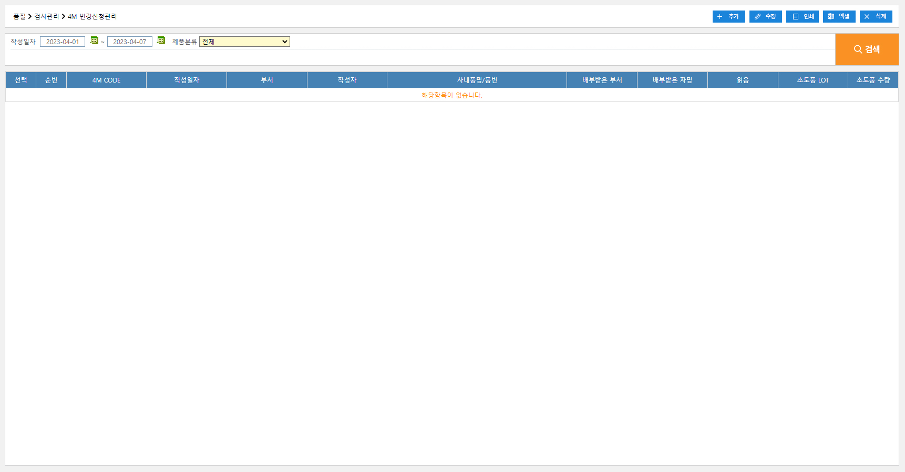
Task: Click the 4M 변경신청관리 breadcrumb item
Action: click(92, 17)
